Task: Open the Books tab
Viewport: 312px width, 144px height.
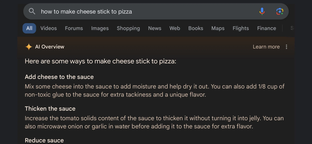Action: [196, 28]
